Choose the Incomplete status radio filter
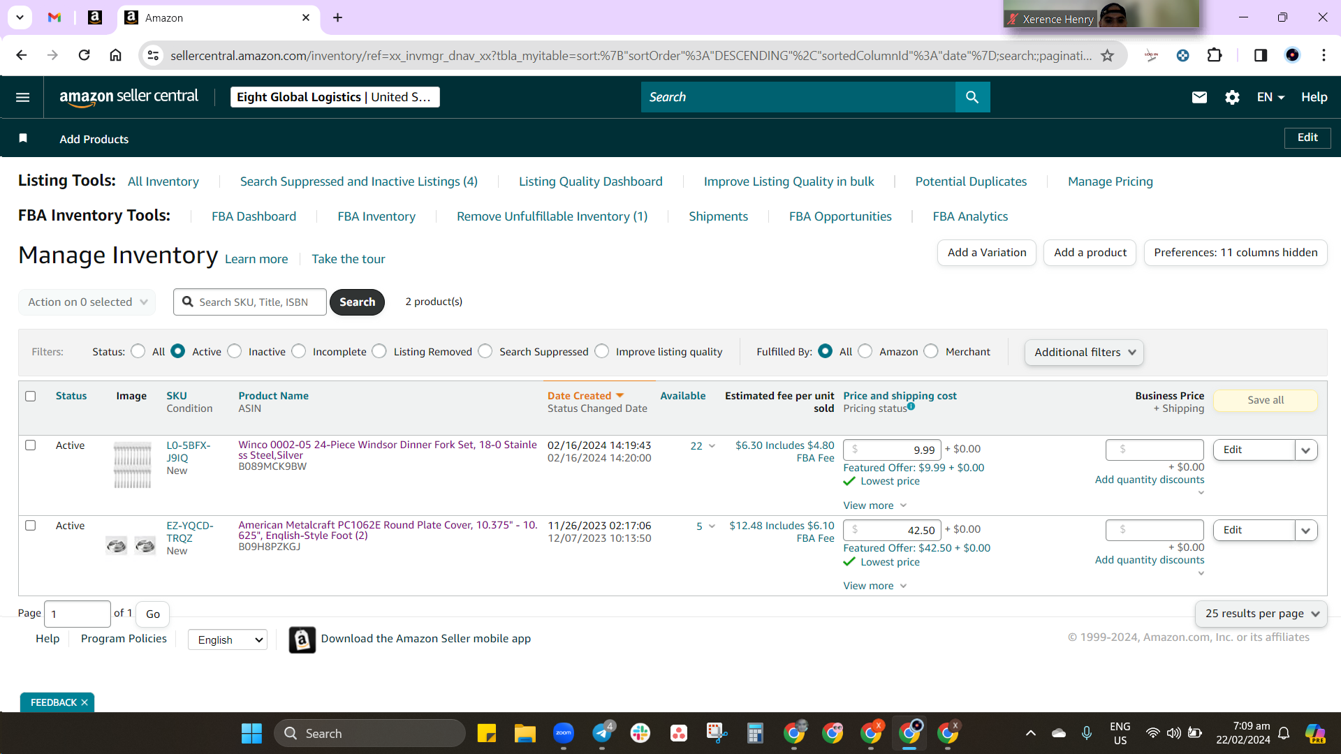Screen dimensions: 1341x754 click(299, 351)
